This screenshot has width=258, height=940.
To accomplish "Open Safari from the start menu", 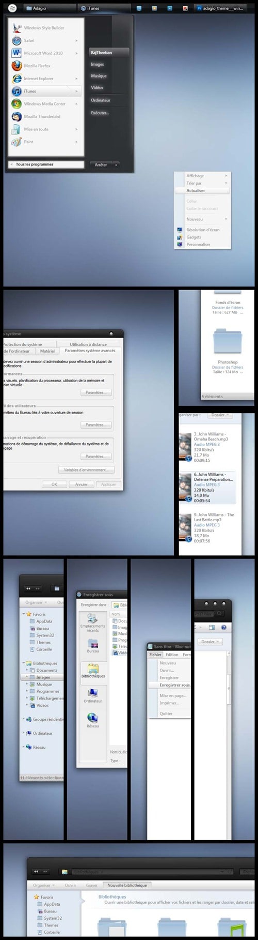I will pyautogui.click(x=17, y=40).
